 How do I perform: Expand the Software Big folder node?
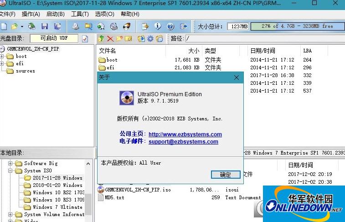click(x=10, y=163)
